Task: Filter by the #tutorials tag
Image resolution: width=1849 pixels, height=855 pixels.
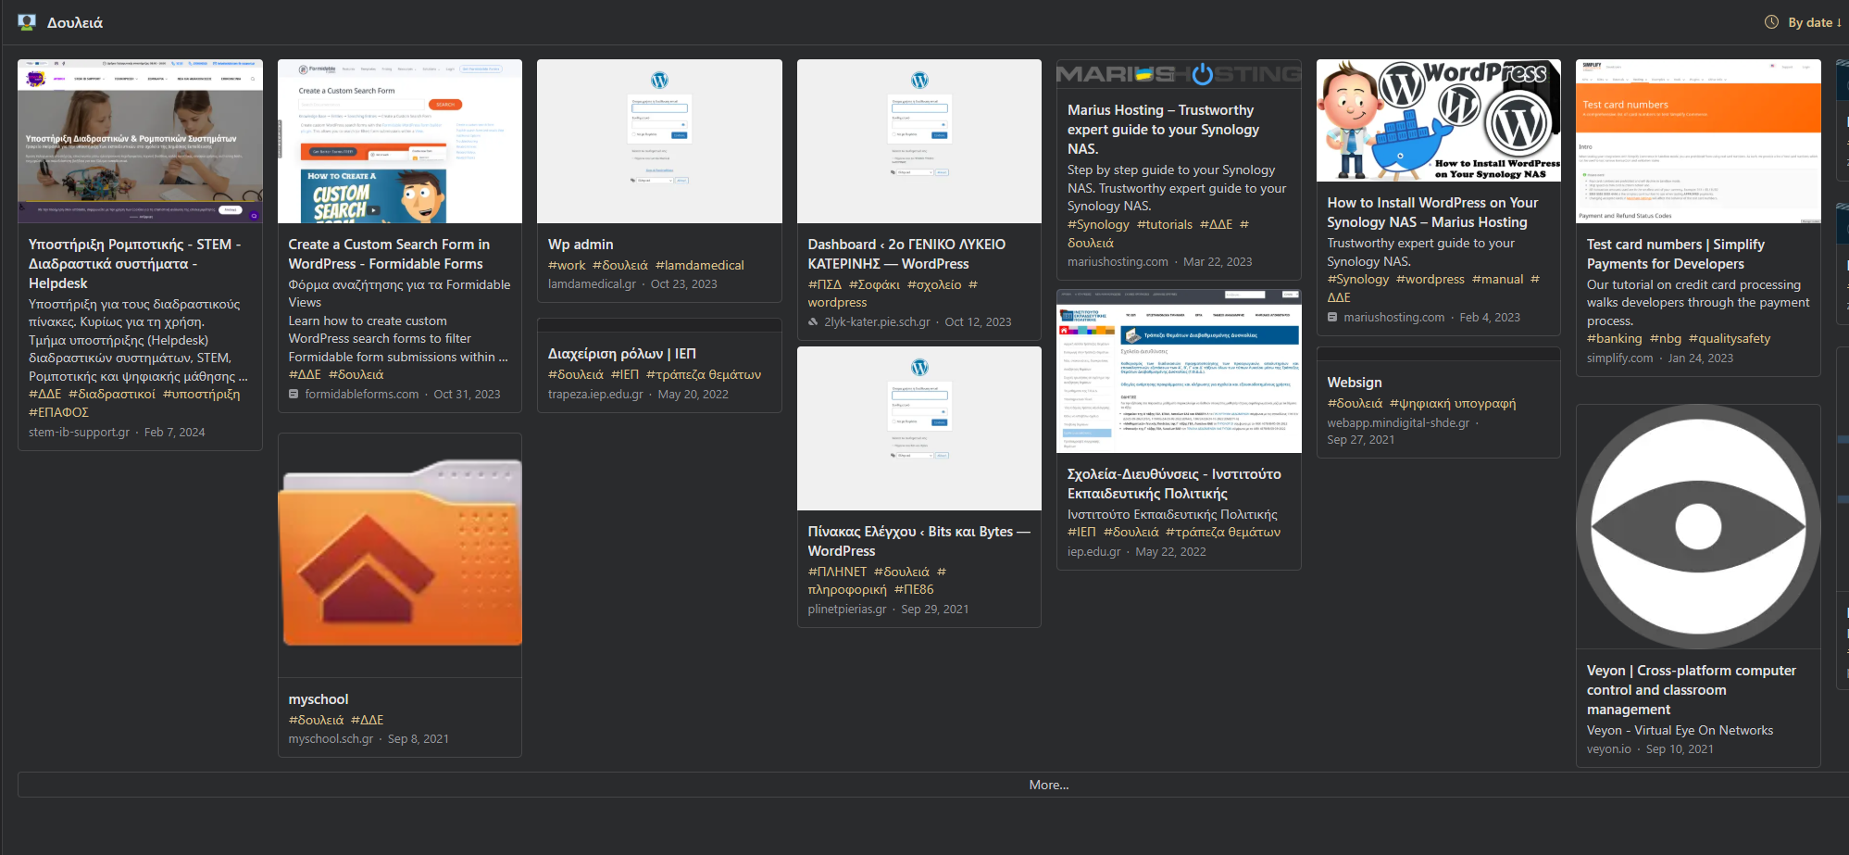Action: [1165, 224]
